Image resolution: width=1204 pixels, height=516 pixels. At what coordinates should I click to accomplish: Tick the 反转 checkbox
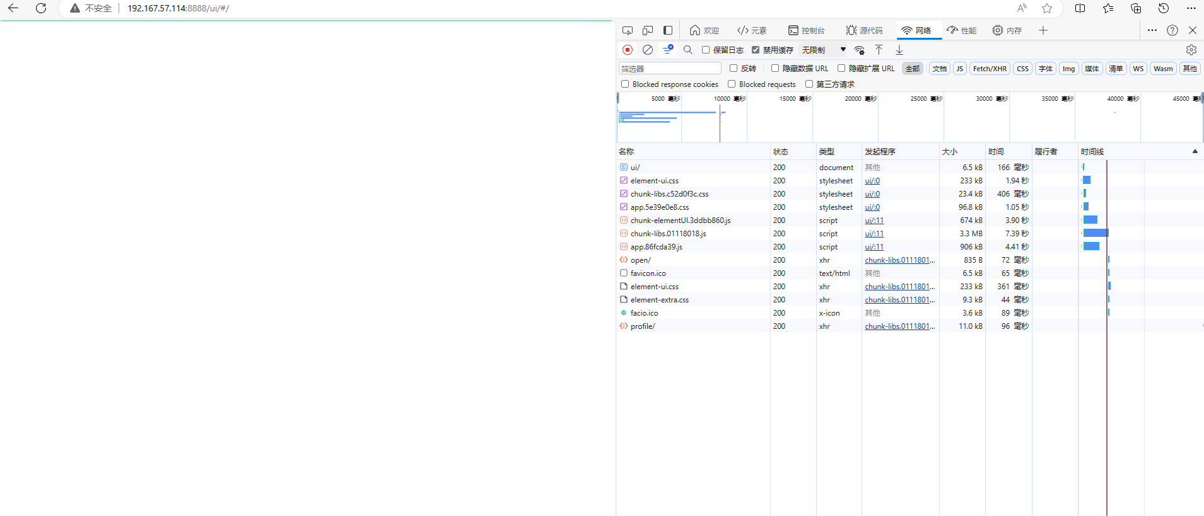pyautogui.click(x=734, y=68)
